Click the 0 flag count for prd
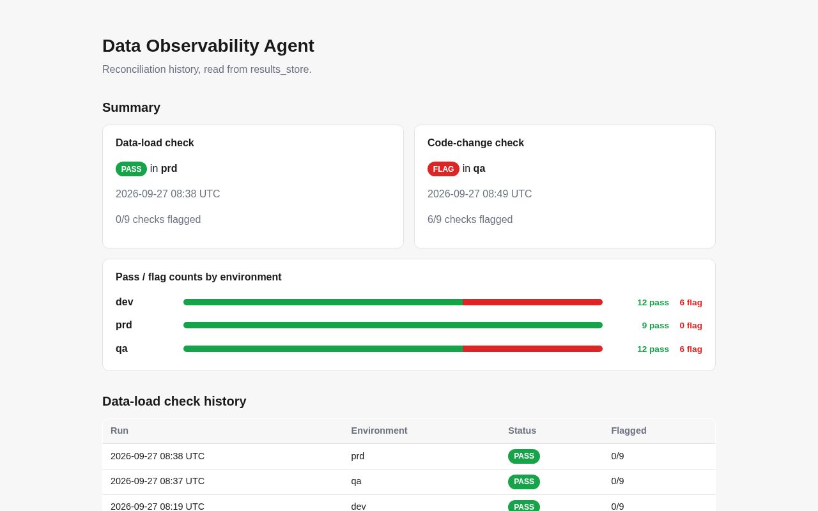Viewport: 818px width, 511px height. coord(691,326)
